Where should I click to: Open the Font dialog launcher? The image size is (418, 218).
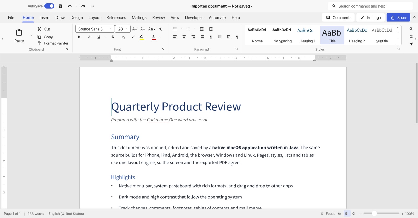[x=163, y=49]
